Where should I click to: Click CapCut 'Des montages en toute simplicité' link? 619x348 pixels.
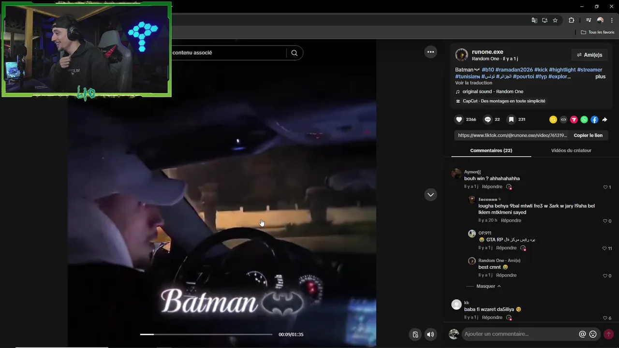(x=504, y=101)
